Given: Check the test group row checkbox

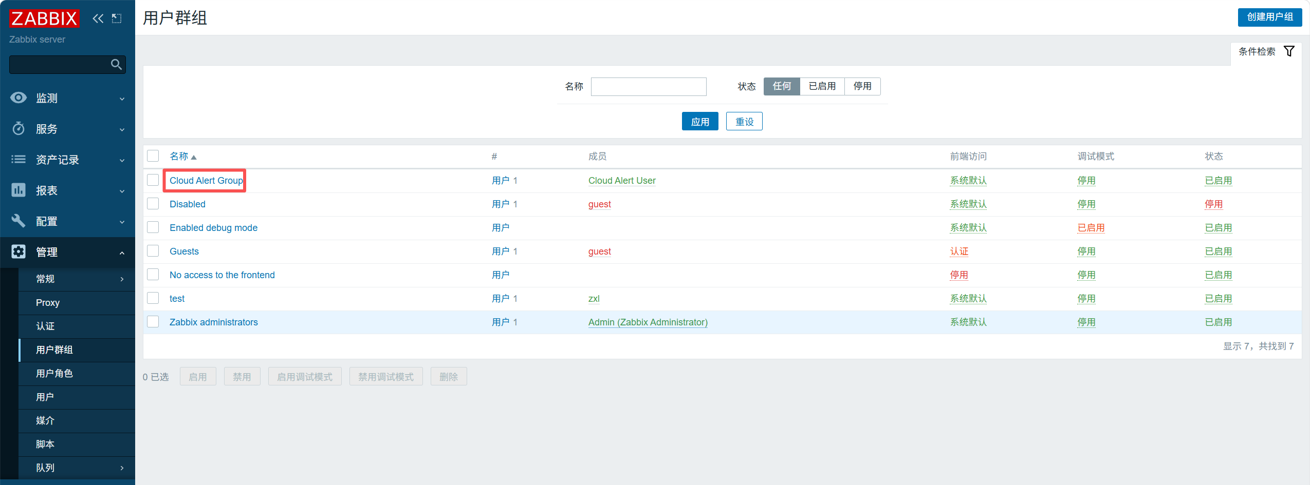Looking at the screenshot, I should (x=153, y=298).
